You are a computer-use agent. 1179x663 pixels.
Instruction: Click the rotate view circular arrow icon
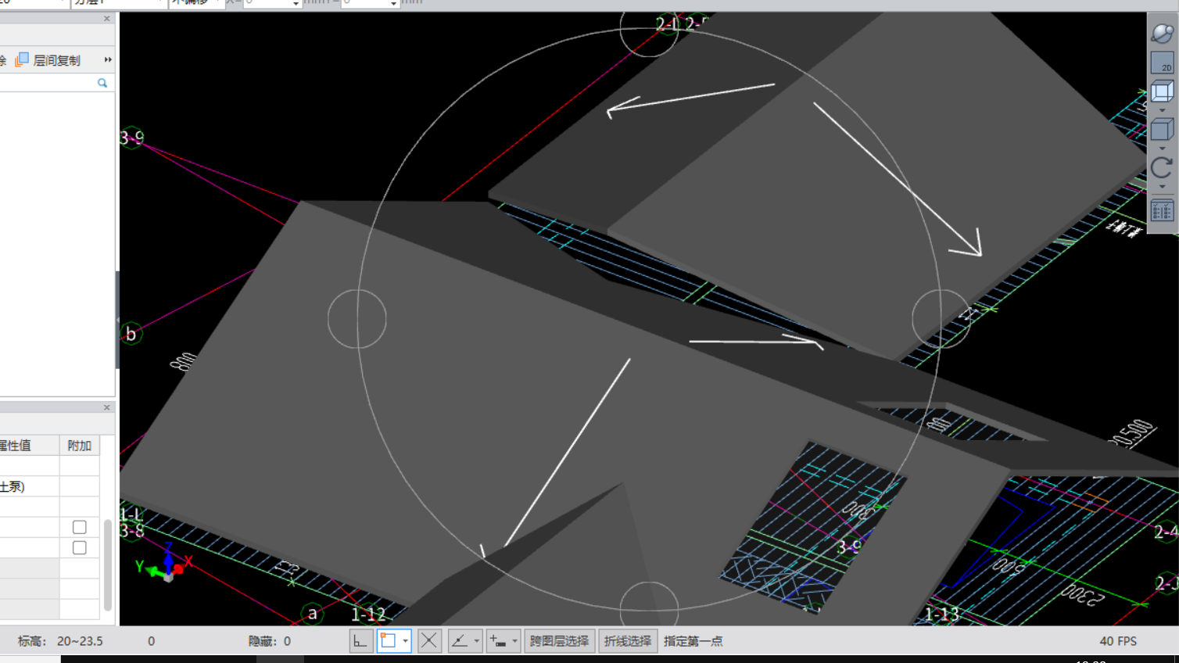point(1162,167)
